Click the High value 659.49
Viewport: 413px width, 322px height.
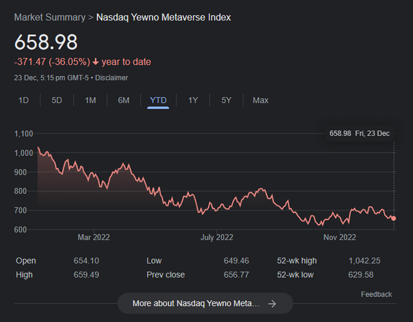[x=86, y=275]
